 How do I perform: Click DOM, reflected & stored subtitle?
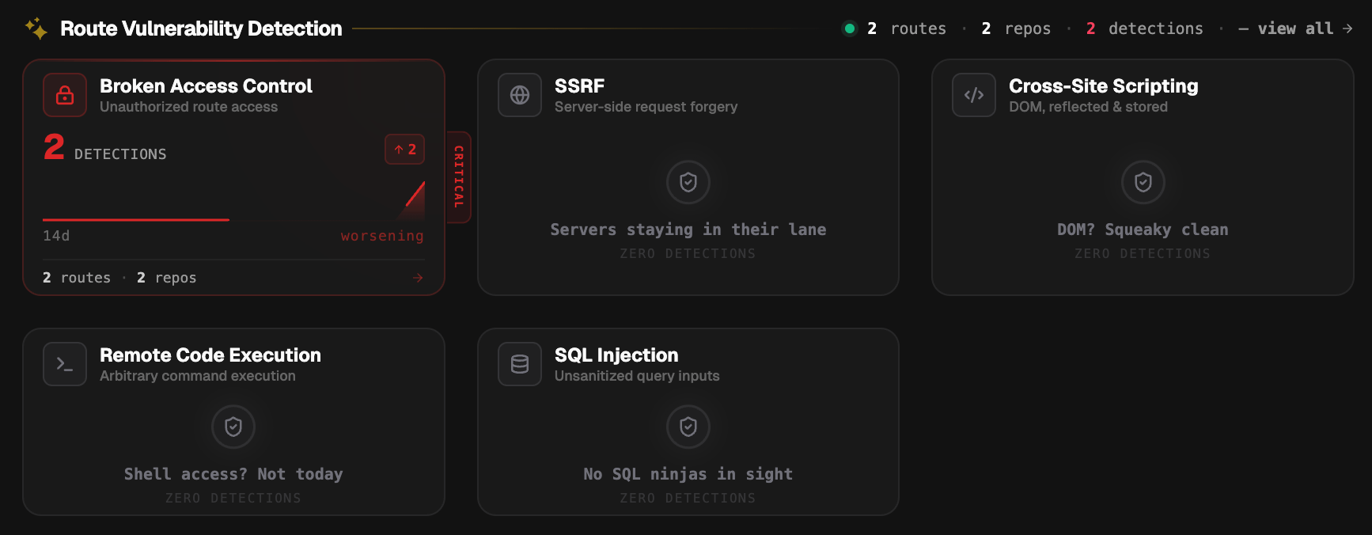click(1088, 107)
